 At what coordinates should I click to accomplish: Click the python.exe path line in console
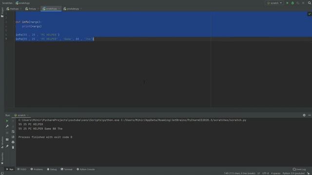(132, 120)
